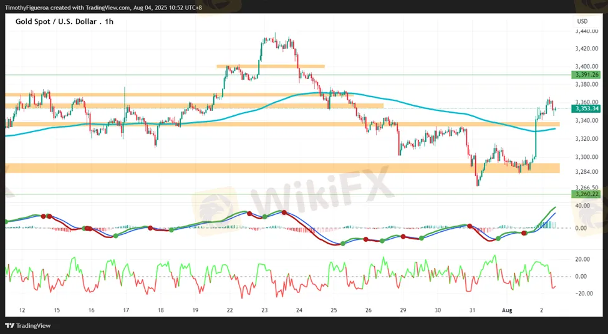Click the 3,260.22 green price tag

point(587,194)
